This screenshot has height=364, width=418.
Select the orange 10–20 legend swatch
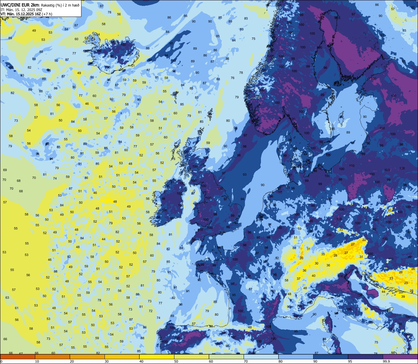point(52,356)
